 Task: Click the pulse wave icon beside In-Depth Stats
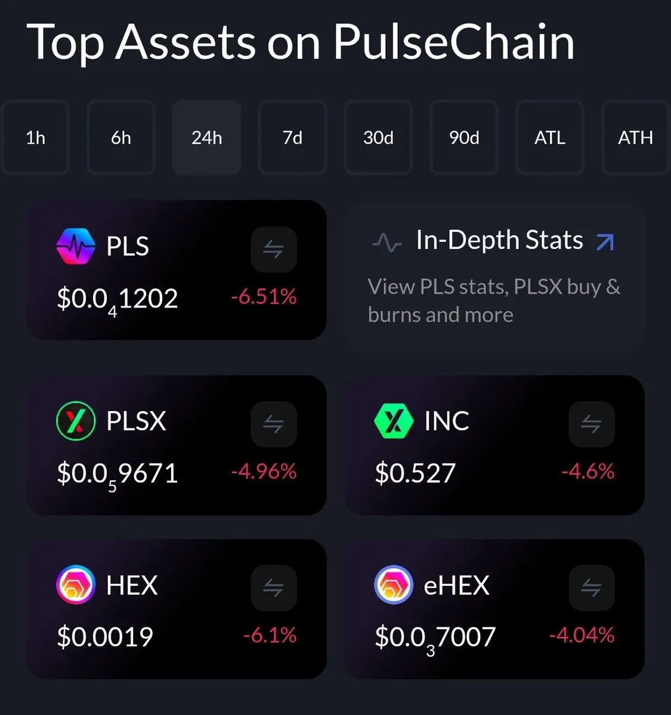tap(387, 243)
